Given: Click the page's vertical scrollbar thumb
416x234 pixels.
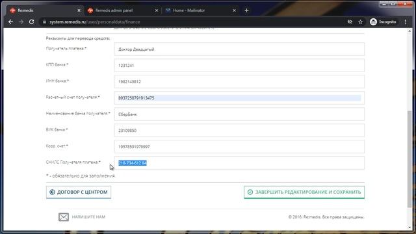Looking at the screenshot, I should (x=409, y=159).
